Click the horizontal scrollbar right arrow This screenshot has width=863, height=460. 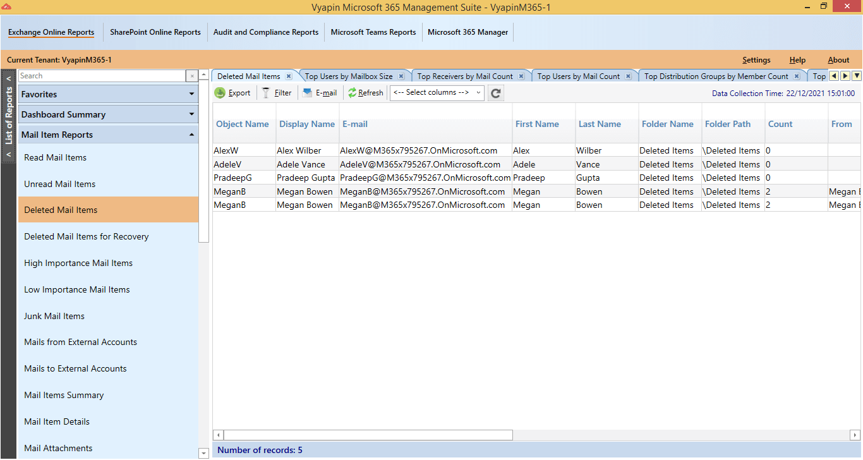[x=855, y=435]
